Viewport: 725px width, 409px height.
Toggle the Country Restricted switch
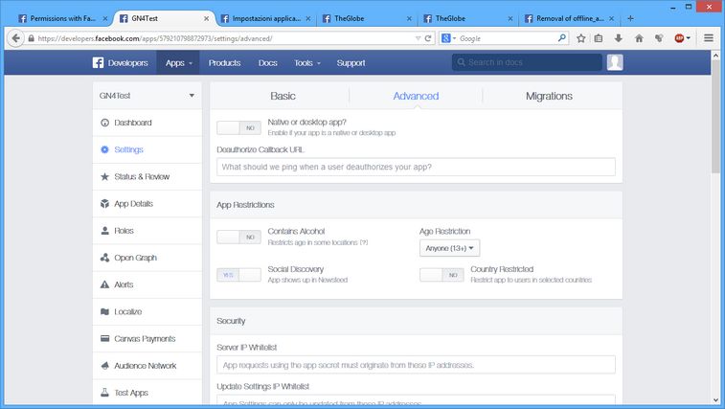(442, 275)
